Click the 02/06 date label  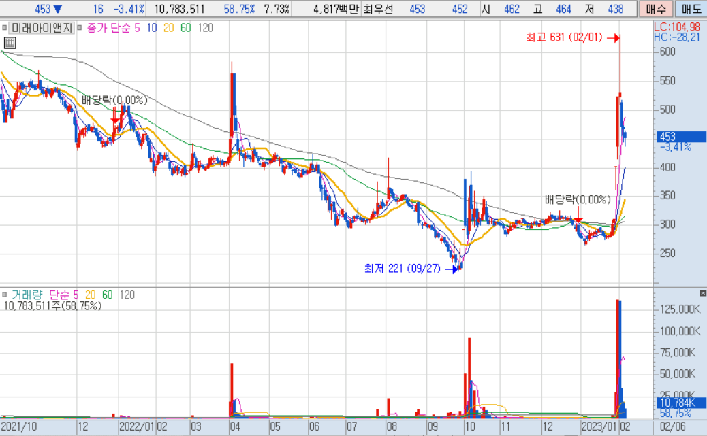pos(672,426)
